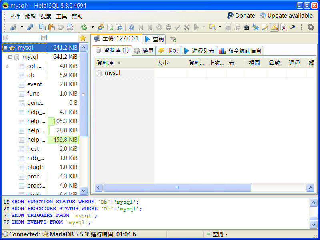Click the pencil notepad edit icon

(x=264, y=27)
